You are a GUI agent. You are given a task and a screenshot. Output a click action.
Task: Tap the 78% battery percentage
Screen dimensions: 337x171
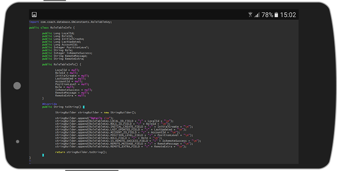(x=267, y=15)
